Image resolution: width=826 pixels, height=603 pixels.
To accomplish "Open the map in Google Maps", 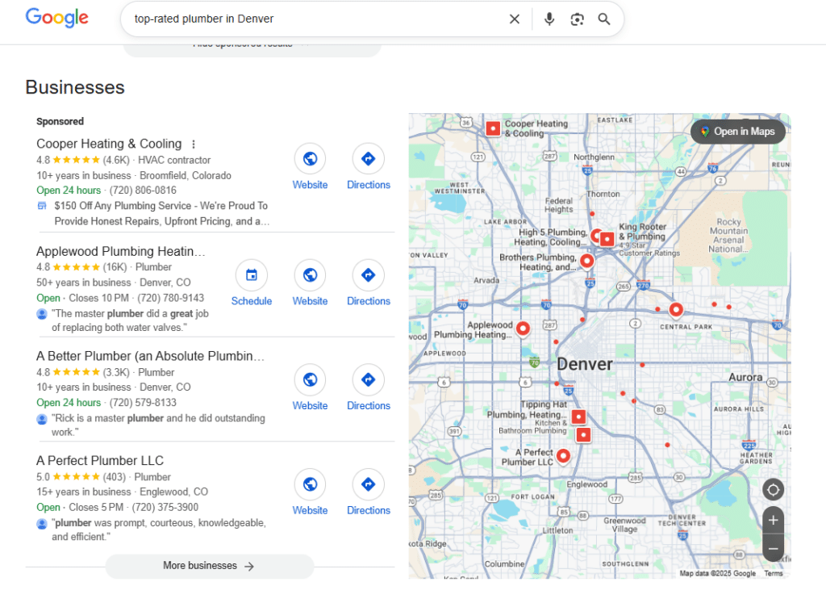I will (737, 132).
